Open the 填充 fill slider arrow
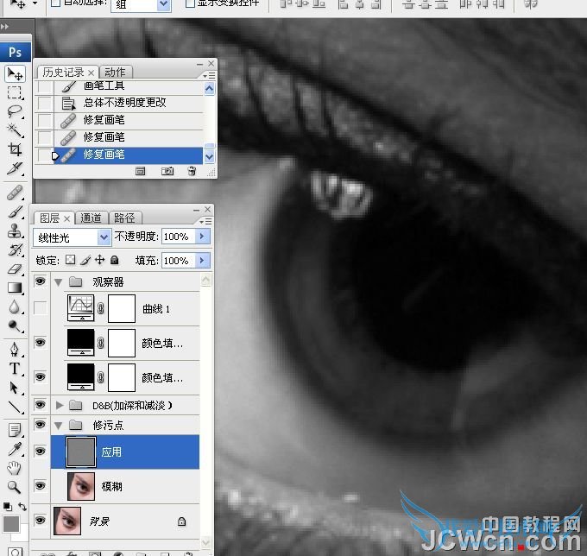 click(203, 260)
